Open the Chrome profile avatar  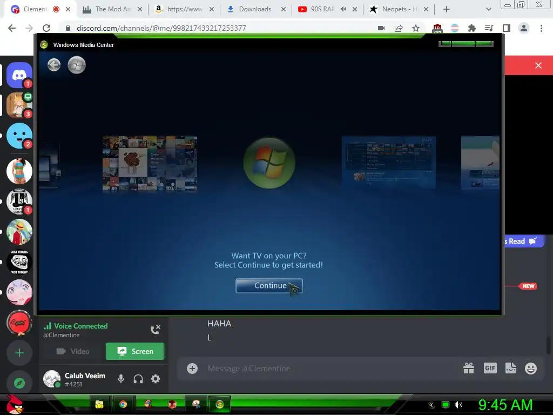tap(524, 28)
